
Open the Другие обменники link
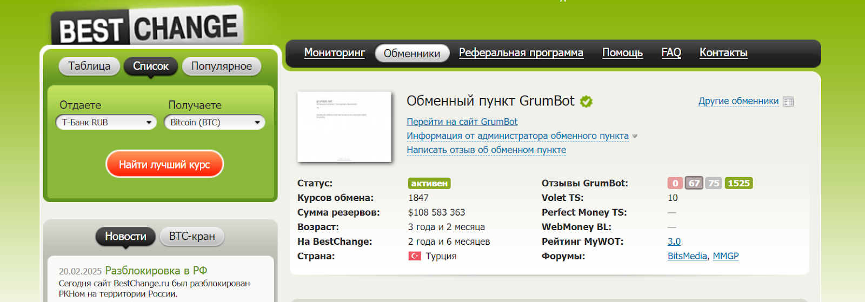(x=738, y=101)
